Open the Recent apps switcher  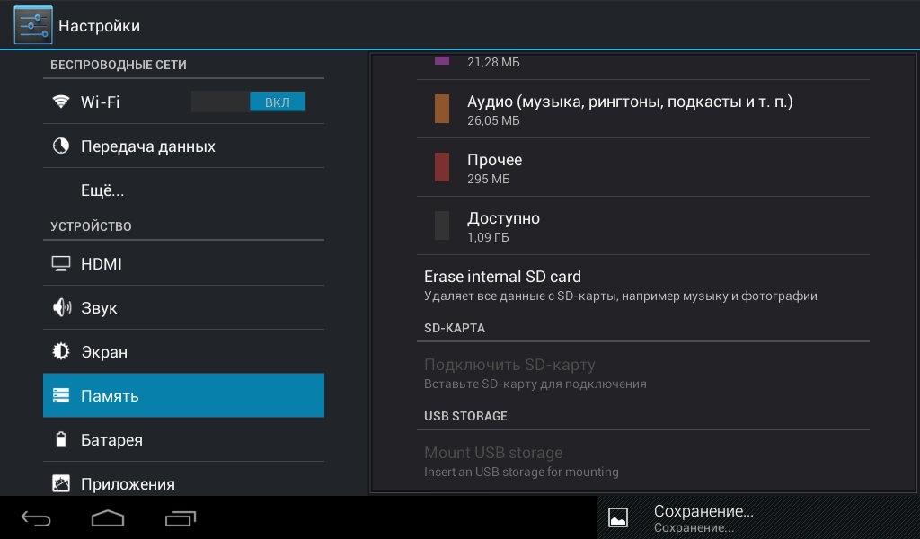click(181, 518)
